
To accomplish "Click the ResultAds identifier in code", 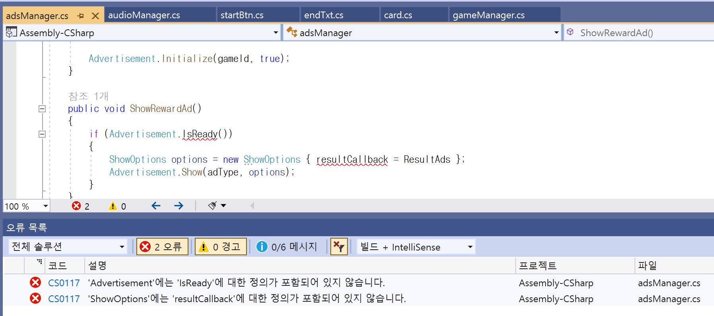I will pyautogui.click(x=427, y=160).
